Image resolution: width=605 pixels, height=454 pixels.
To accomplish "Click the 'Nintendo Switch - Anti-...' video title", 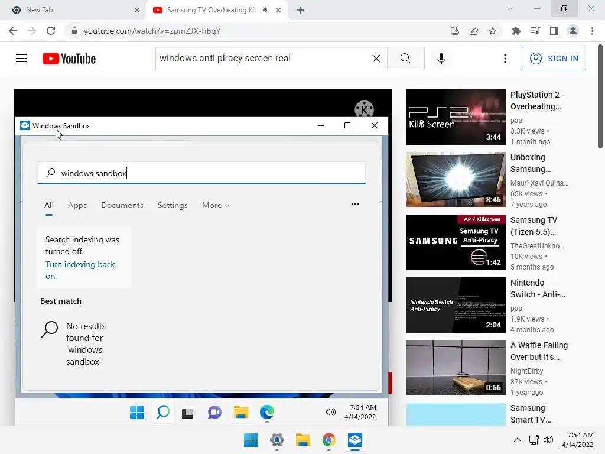I will pos(538,288).
